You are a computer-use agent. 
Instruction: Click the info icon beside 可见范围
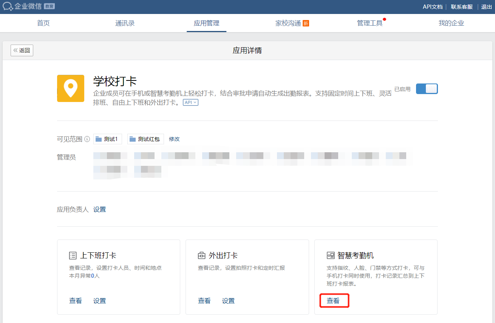tap(87, 139)
